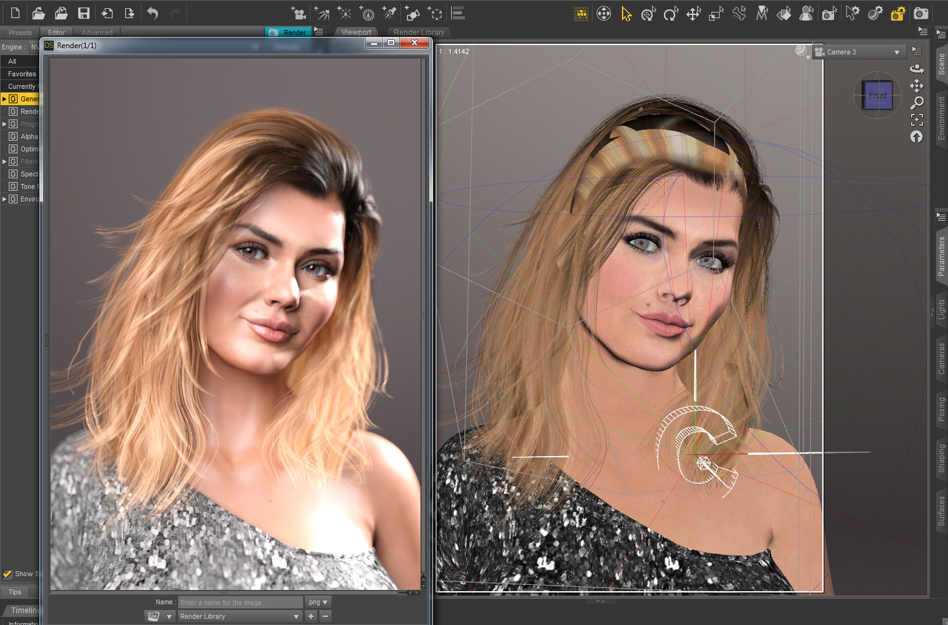This screenshot has height=625, width=948.
Task: Select the Optimization settings row
Action: pos(20,149)
